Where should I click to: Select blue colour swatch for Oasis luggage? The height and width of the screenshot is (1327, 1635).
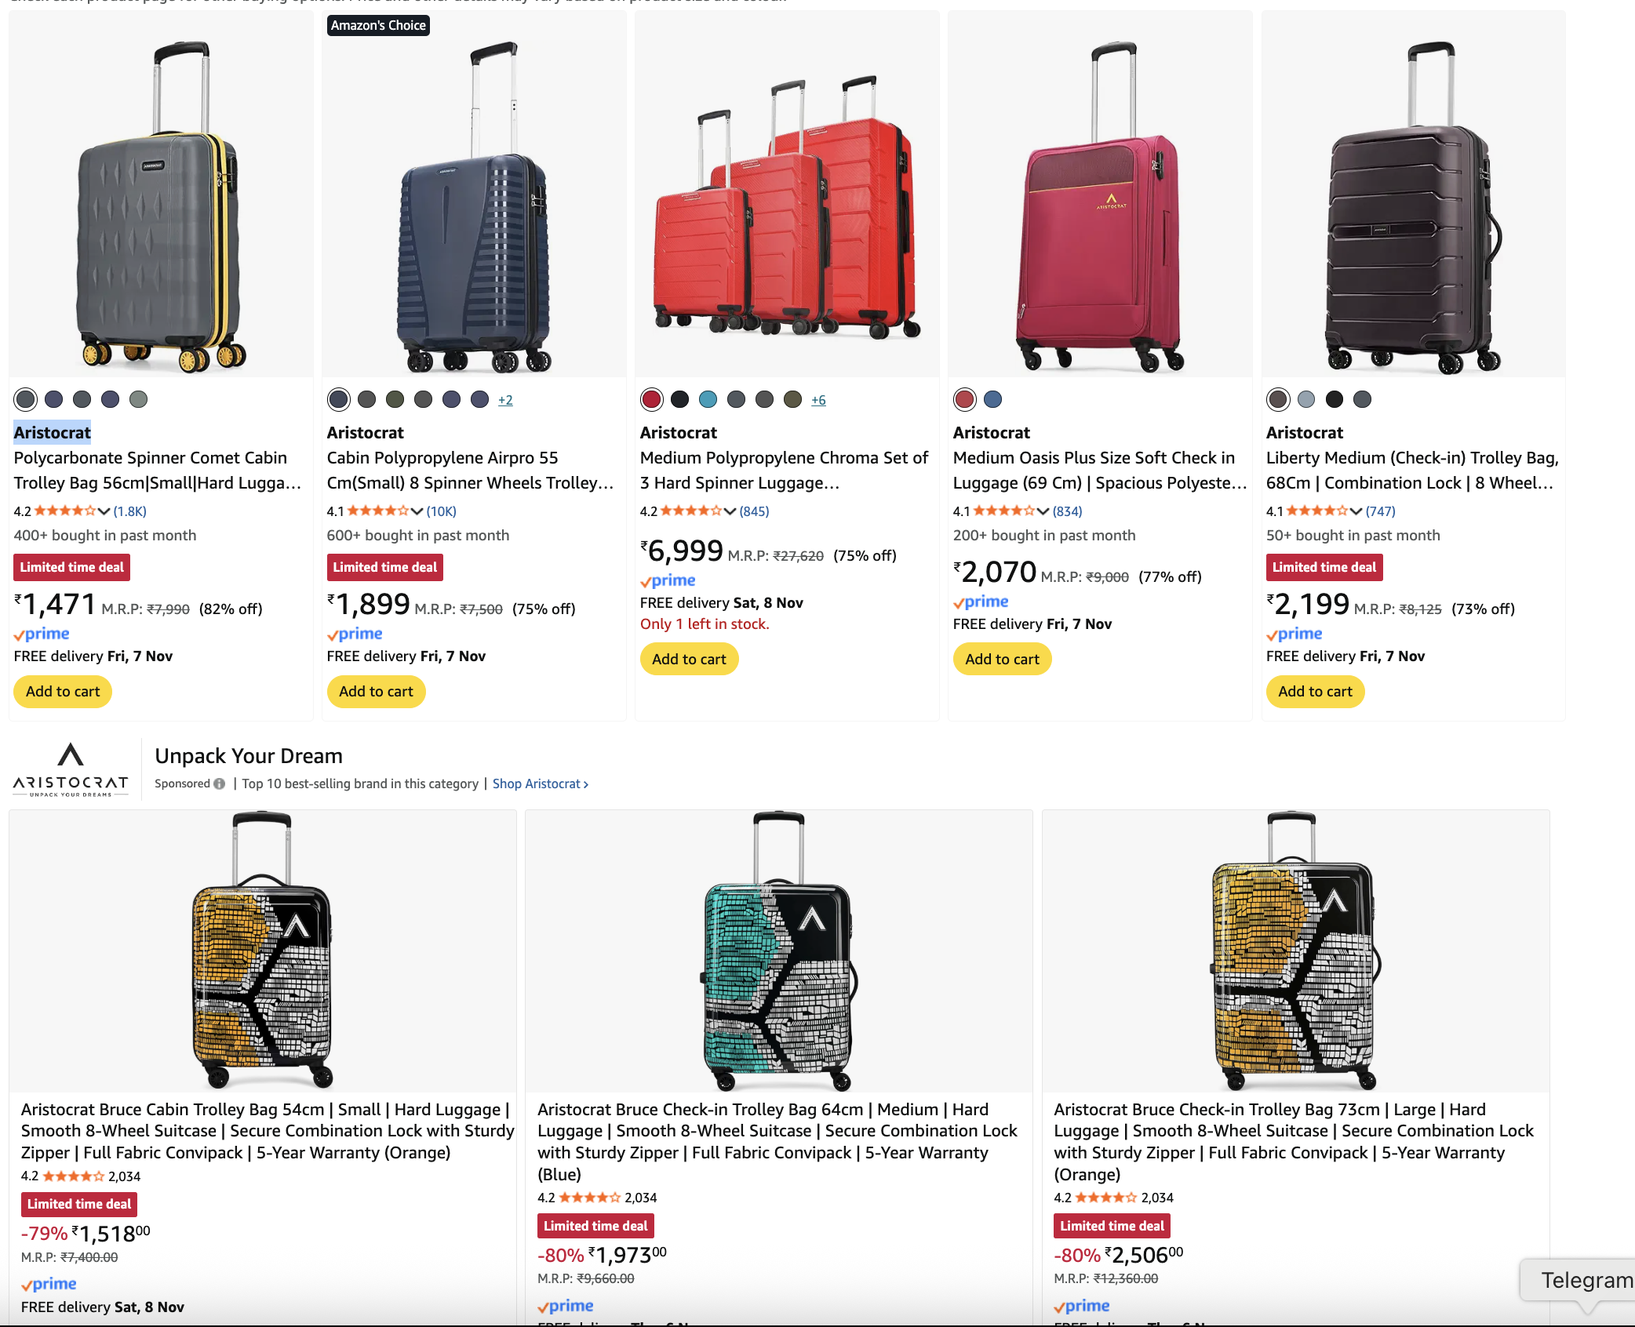[x=992, y=399]
